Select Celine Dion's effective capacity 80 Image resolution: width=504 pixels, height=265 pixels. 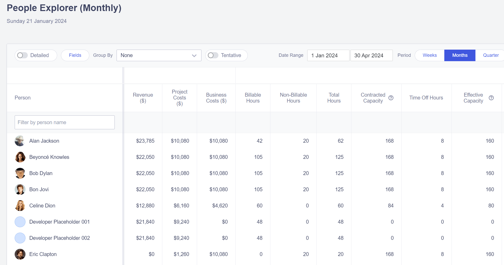click(x=491, y=206)
